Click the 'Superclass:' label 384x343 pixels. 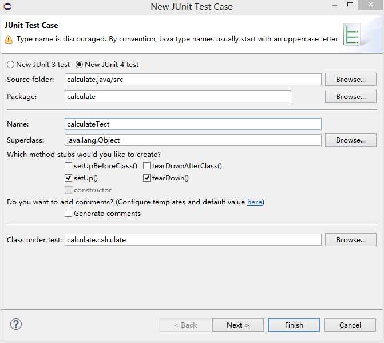coord(26,140)
